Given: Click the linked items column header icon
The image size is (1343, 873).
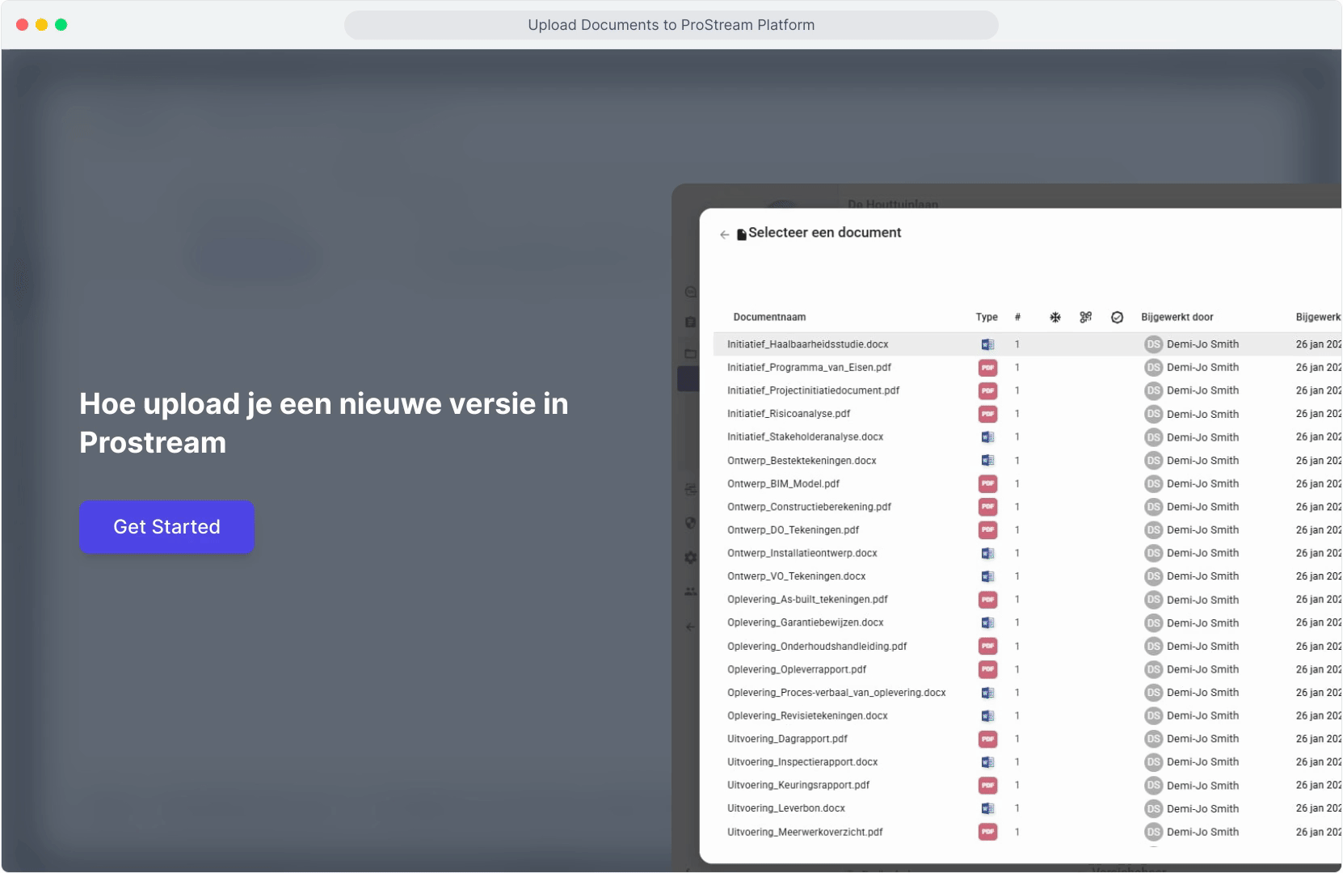Looking at the screenshot, I should 1085,318.
